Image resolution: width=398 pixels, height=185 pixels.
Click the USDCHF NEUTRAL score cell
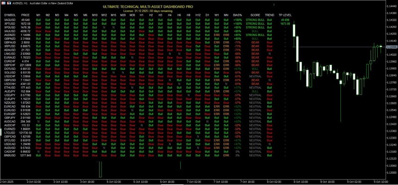click(x=255, y=76)
